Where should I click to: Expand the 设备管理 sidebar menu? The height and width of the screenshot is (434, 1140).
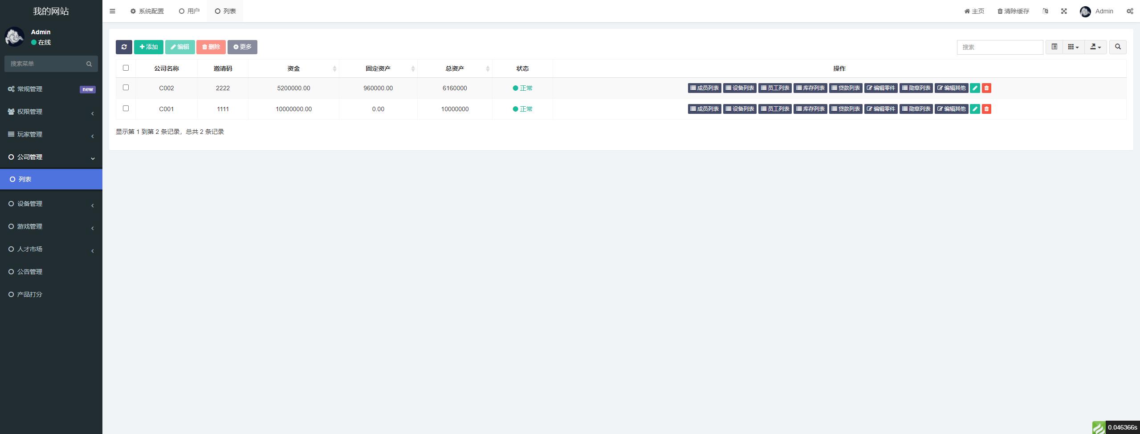[51, 204]
